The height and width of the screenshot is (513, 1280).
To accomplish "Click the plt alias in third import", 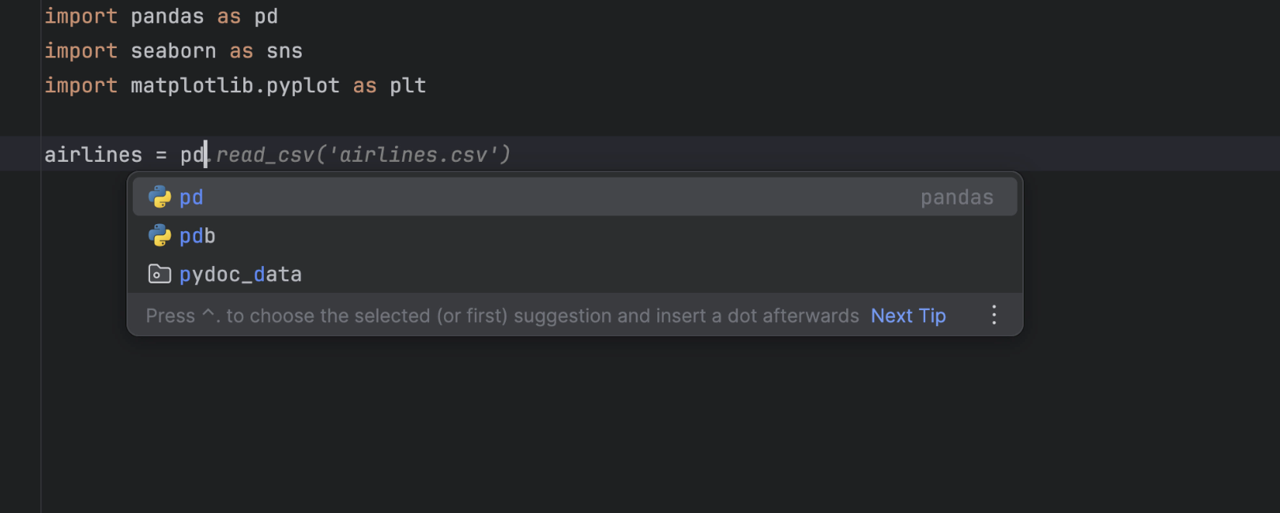I will pyautogui.click(x=408, y=86).
